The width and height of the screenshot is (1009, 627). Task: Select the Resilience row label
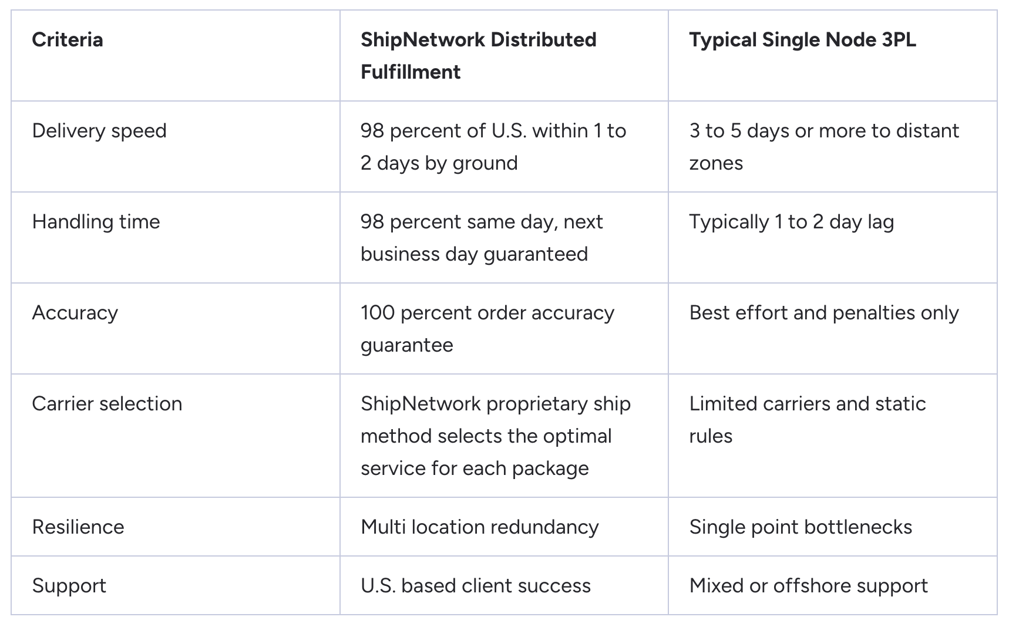tap(78, 527)
